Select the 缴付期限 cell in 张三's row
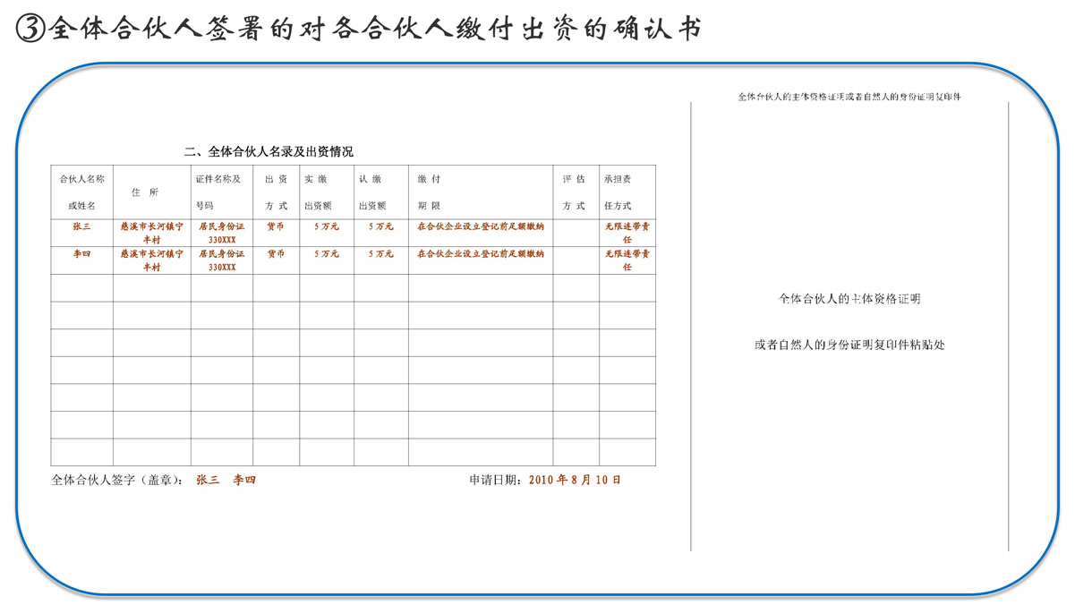 click(481, 226)
